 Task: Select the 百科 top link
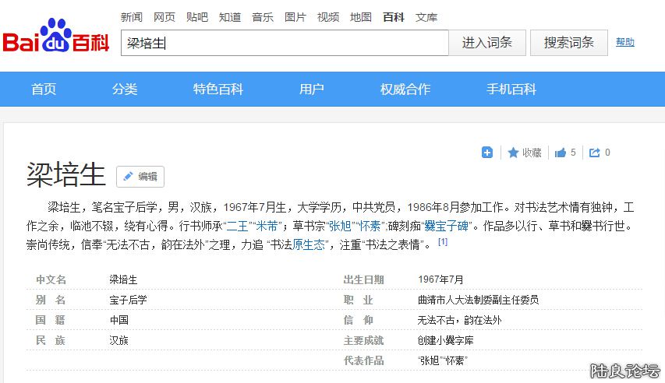pos(394,17)
